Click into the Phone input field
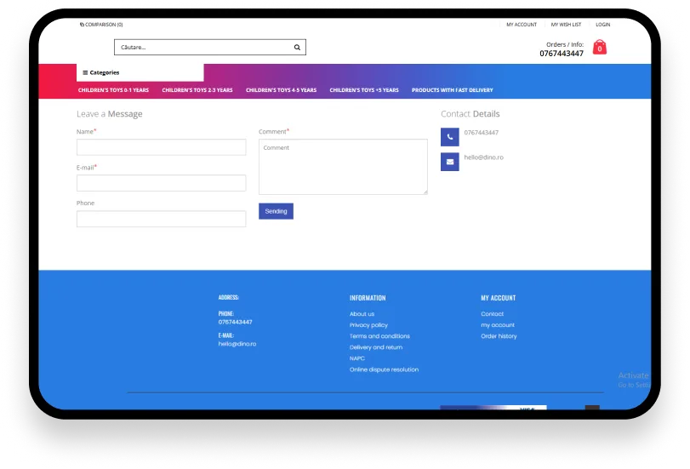This screenshot has height=469, width=690. [161, 219]
